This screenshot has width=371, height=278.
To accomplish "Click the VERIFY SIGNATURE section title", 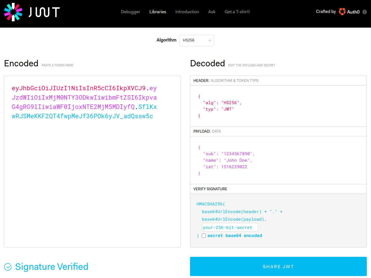I will pyautogui.click(x=210, y=189).
